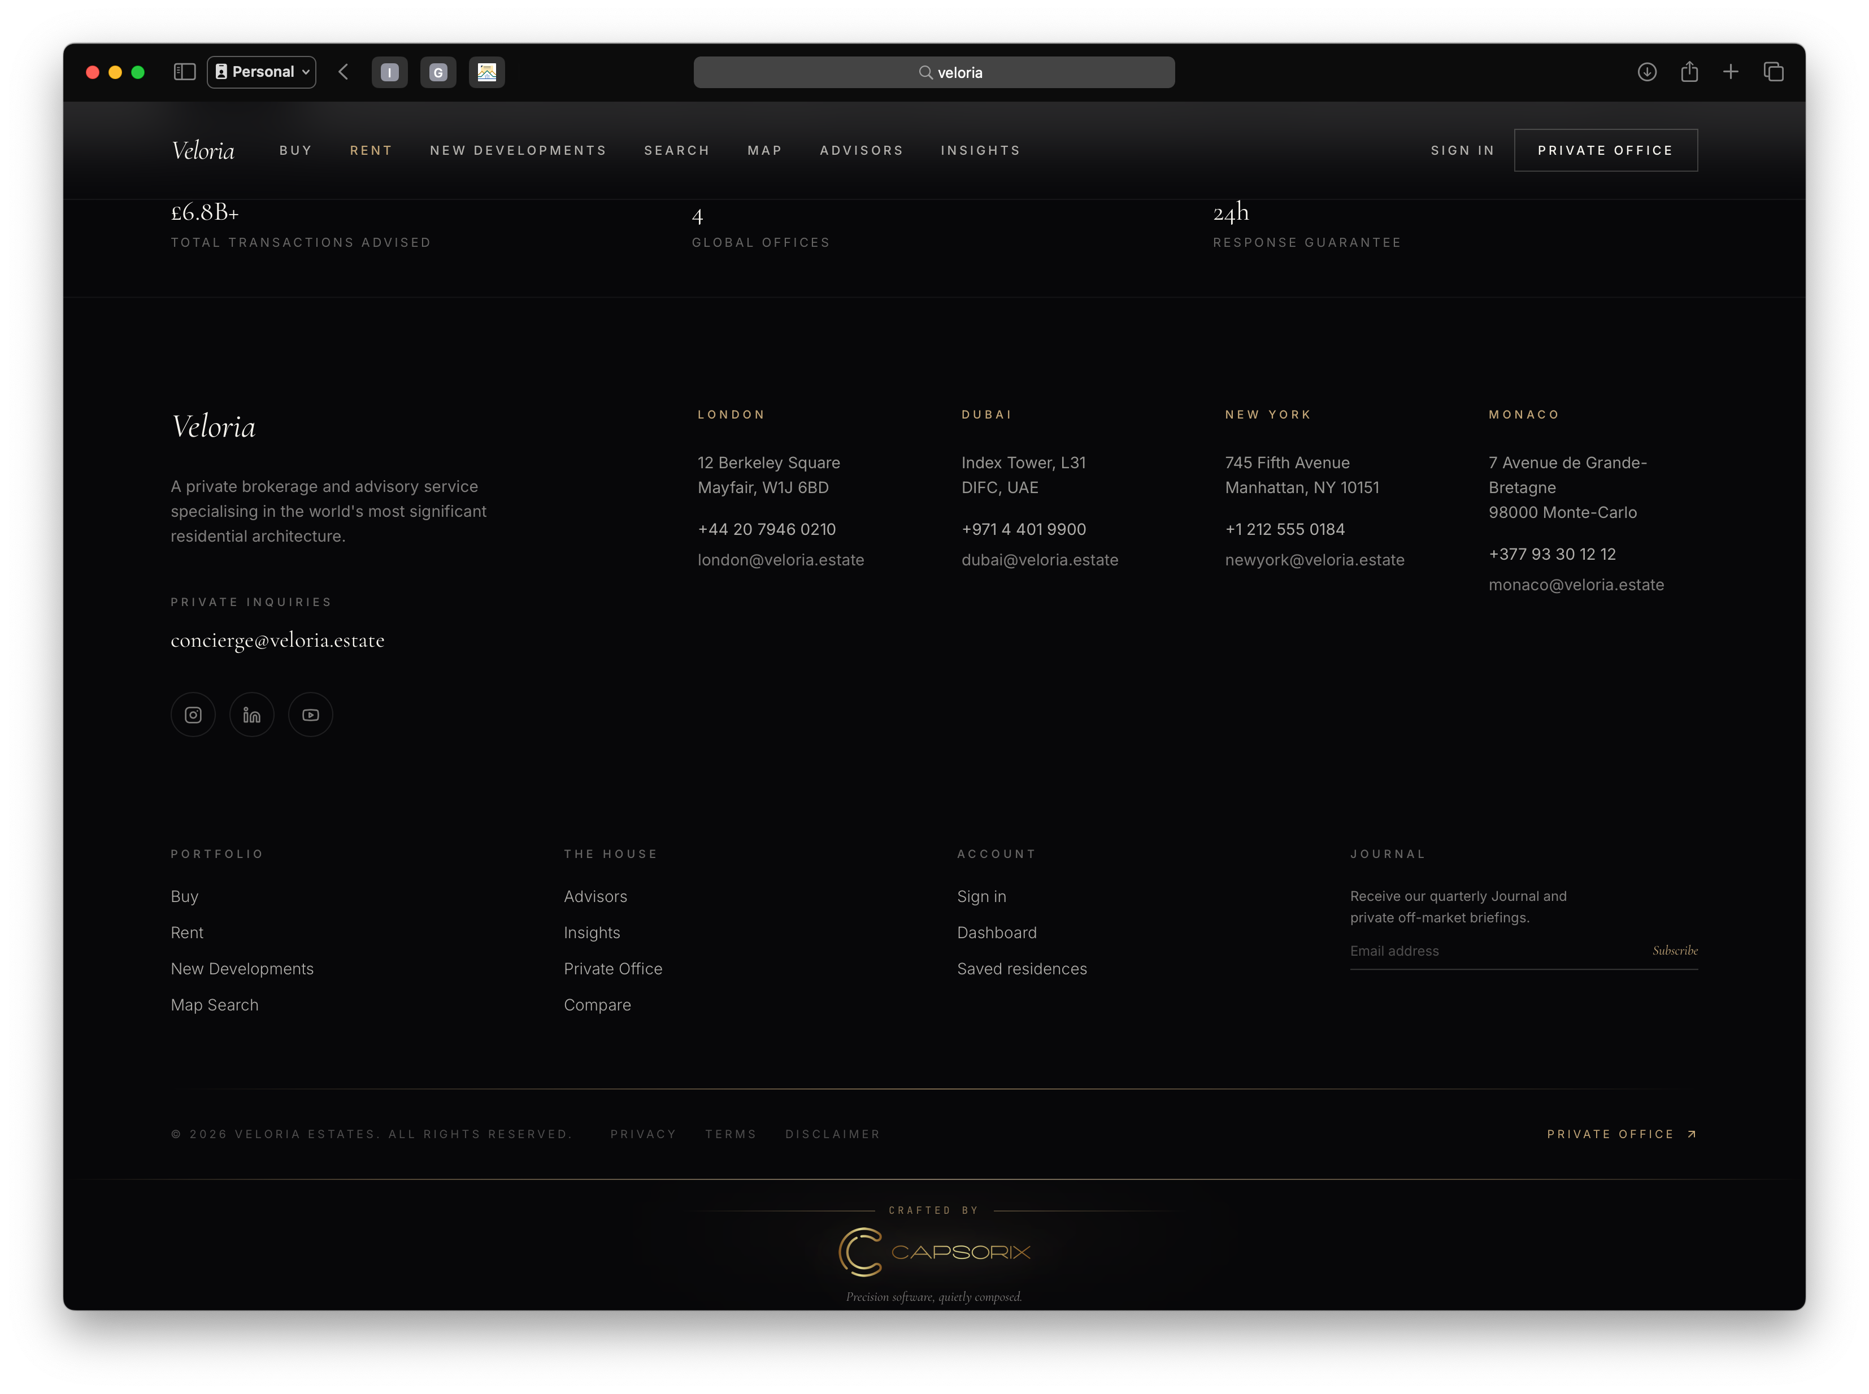Open the Terms link in footer
Viewport: 1869px width, 1394px height.
[x=731, y=1134]
